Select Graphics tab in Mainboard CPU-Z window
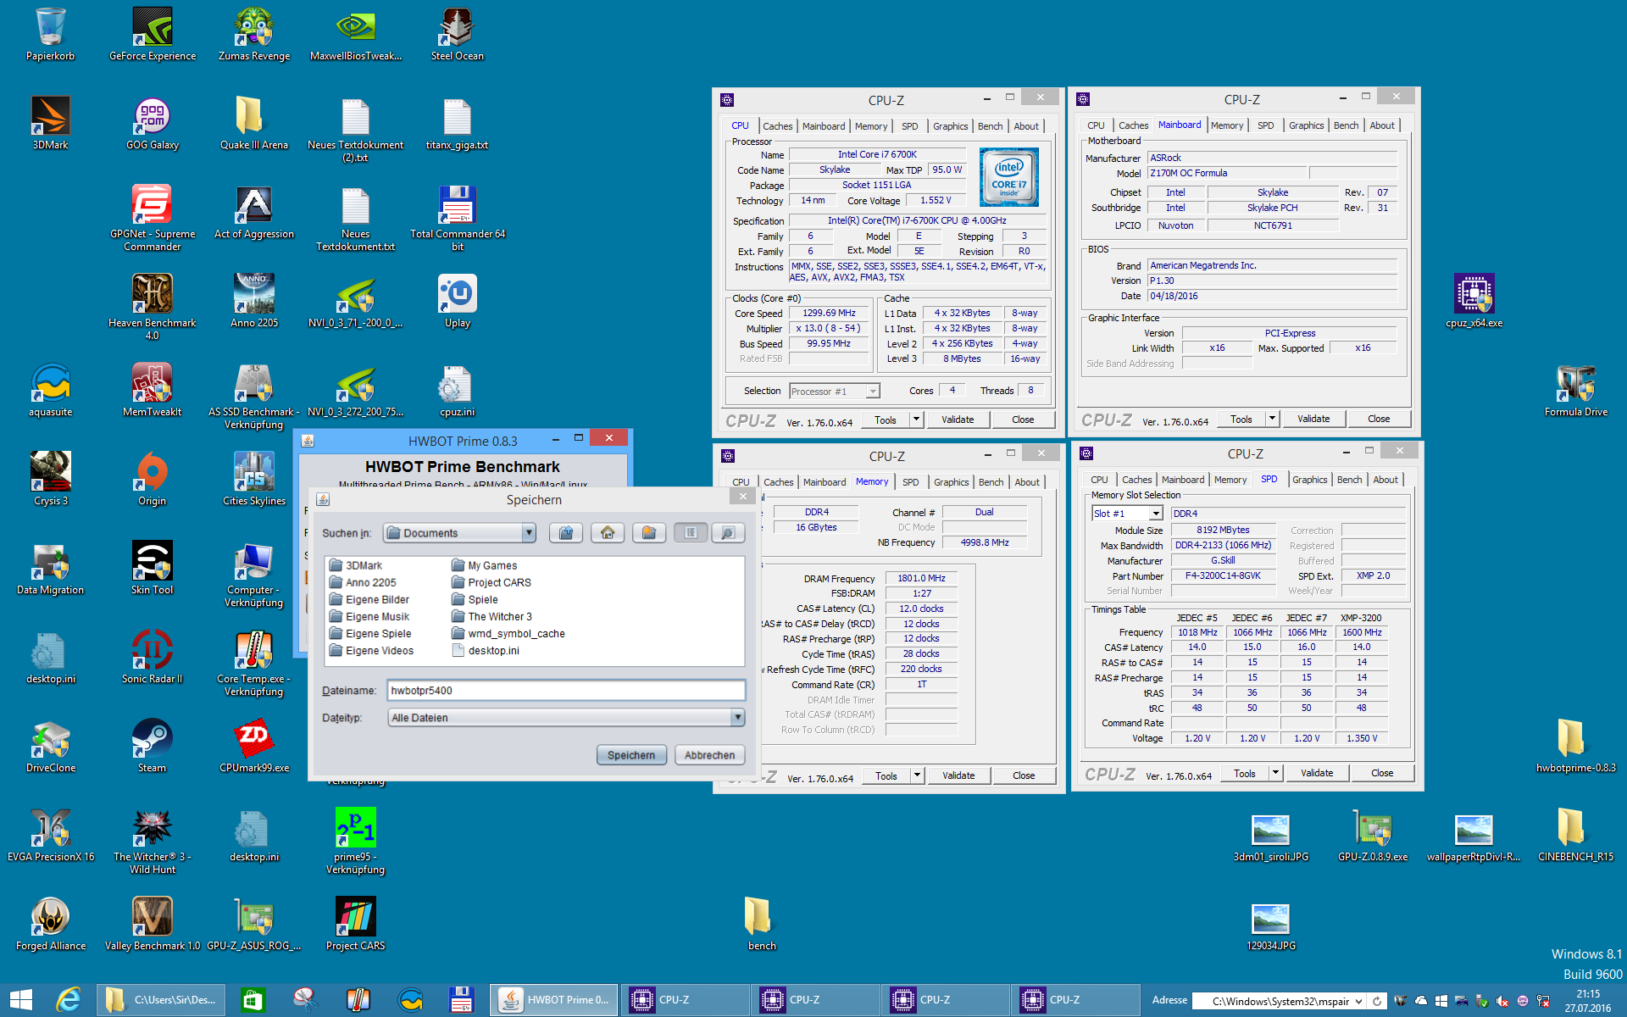This screenshot has height=1017, width=1627. [x=1306, y=125]
